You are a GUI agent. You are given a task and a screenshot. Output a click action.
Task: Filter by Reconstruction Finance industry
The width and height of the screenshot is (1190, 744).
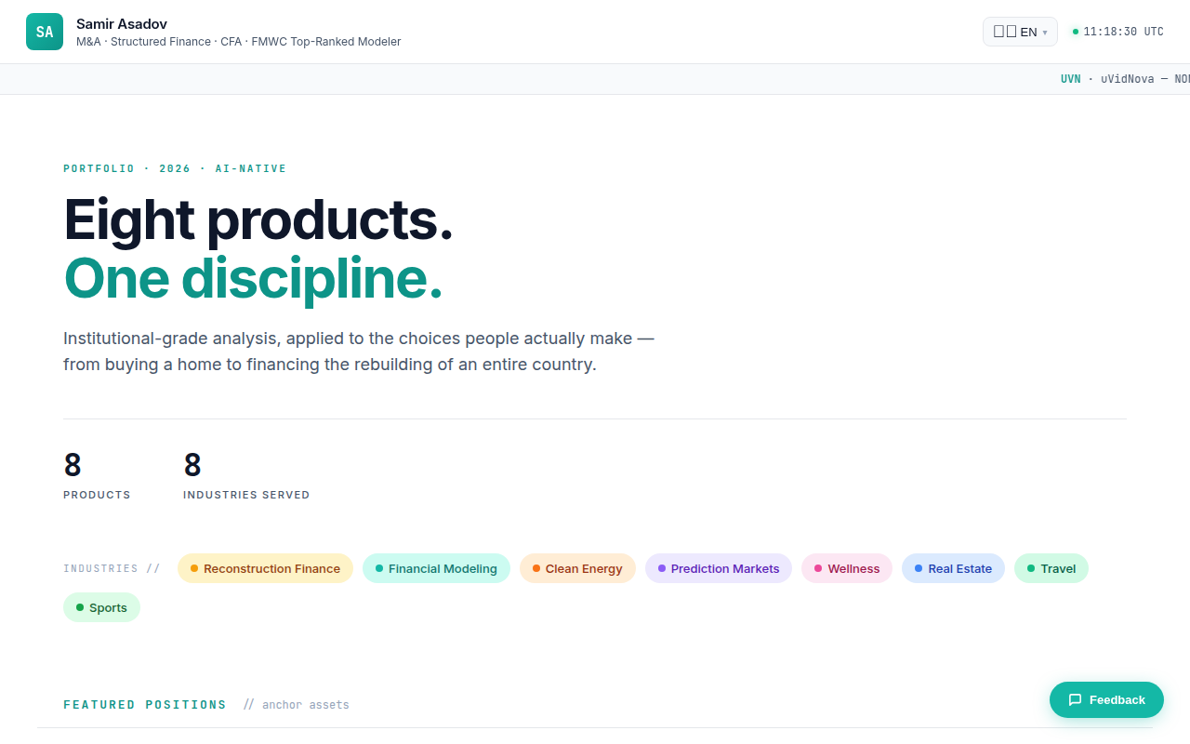tap(265, 568)
